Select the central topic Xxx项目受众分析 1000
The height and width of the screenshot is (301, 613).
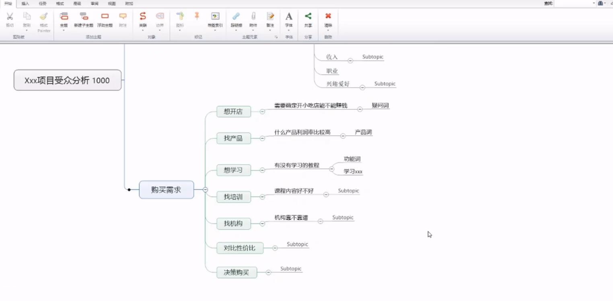pyautogui.click(x=68, y=80)
